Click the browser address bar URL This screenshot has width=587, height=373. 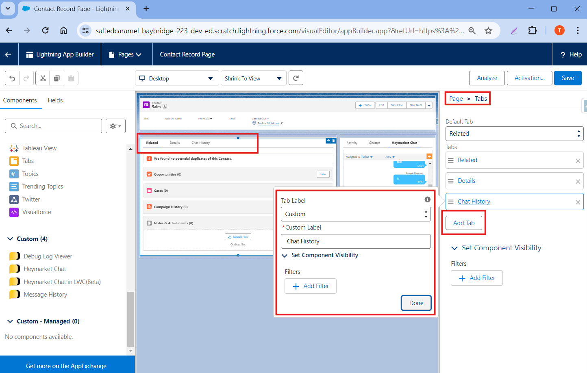[x=280, y=30]
